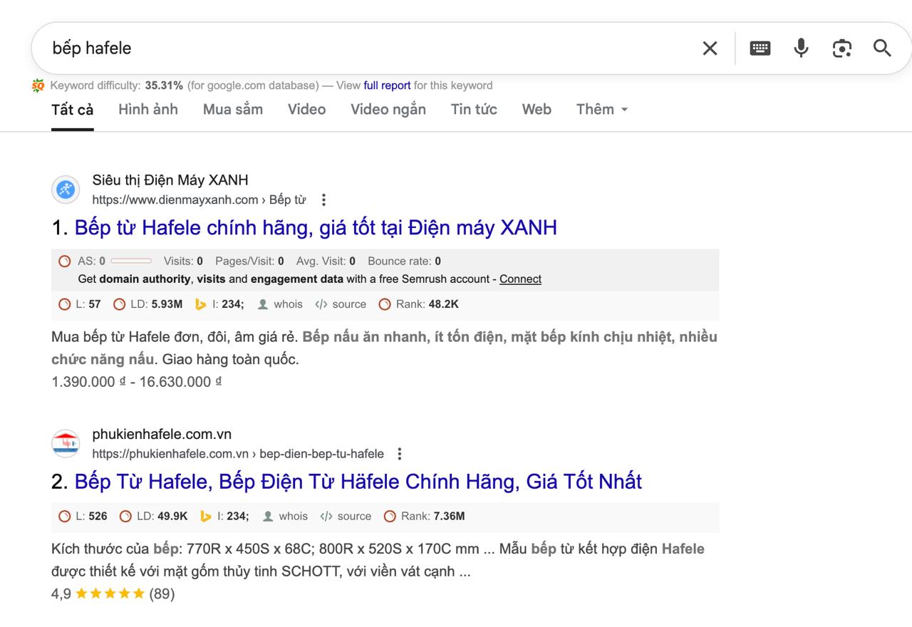Open the on-screen keyboard input tool
The height and width of the screenshot is (627, 912).
coord(760,48)
